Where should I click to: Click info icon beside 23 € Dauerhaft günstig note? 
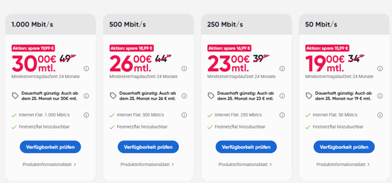pyautogui.click(x=282, y=96)
